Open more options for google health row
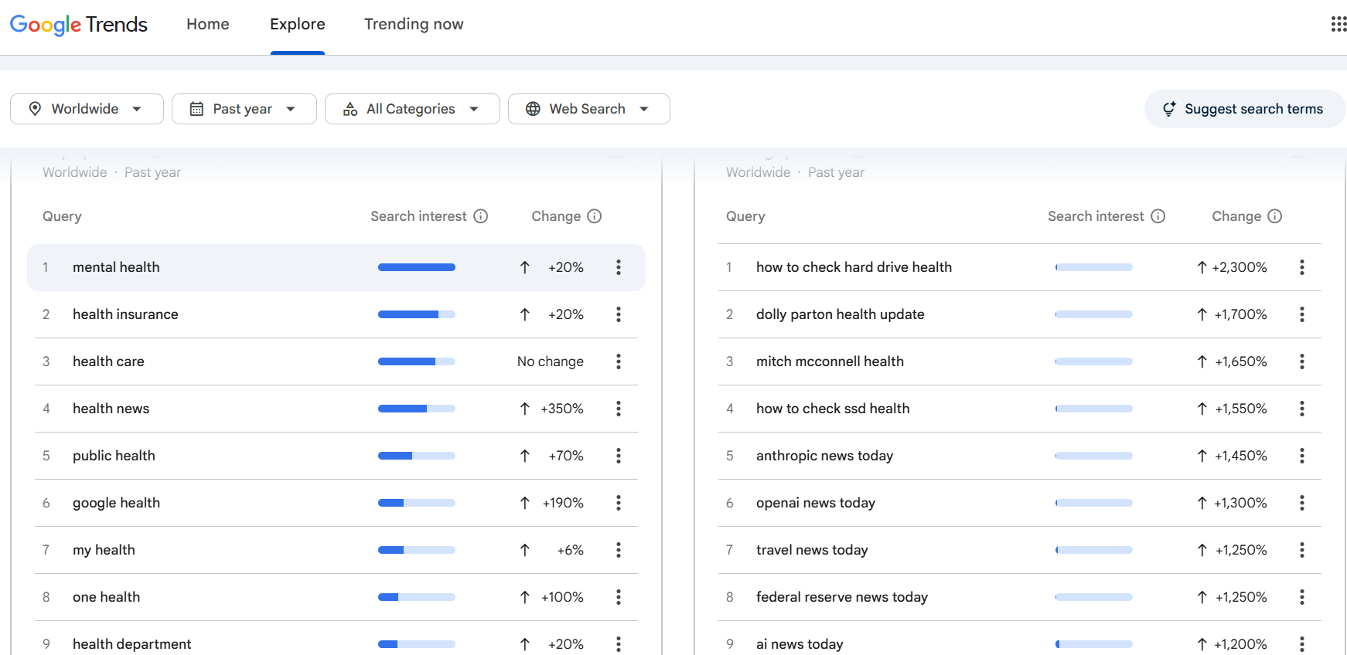Viewport: 1347px width, 655px height. 619,503
